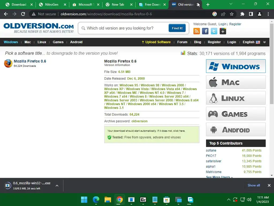Open the Twitter icon link
274x206 pixels.
[214, 31]
